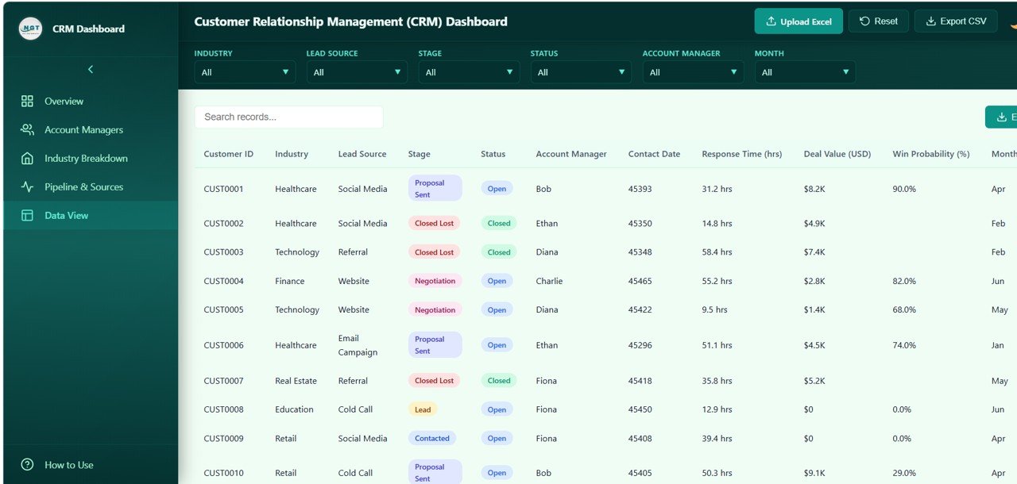Open the Month filter dropdown
The width and height of the screenshot is (1017, 484).
[805, 71]
